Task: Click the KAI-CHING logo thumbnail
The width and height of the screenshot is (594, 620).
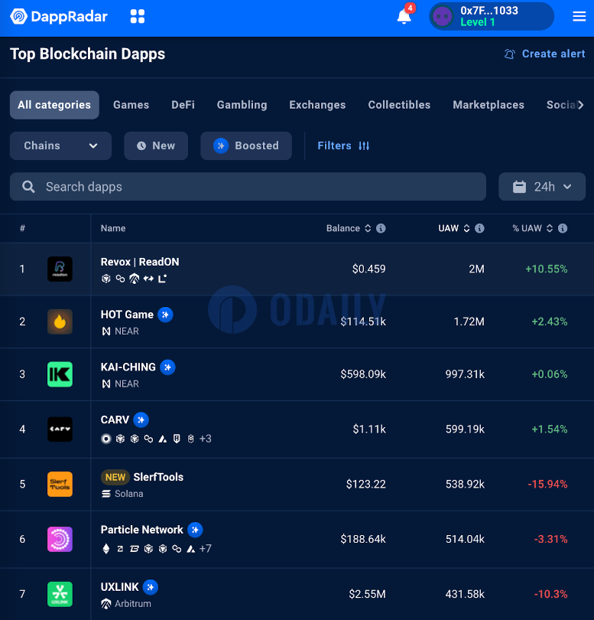Action: coord(60,374)
